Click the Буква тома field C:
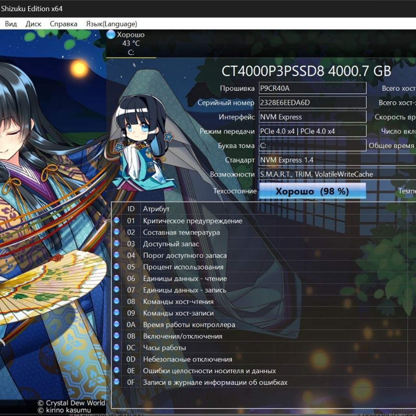 (312, 145)
